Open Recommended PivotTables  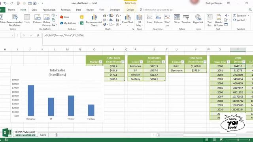(15, 20)
